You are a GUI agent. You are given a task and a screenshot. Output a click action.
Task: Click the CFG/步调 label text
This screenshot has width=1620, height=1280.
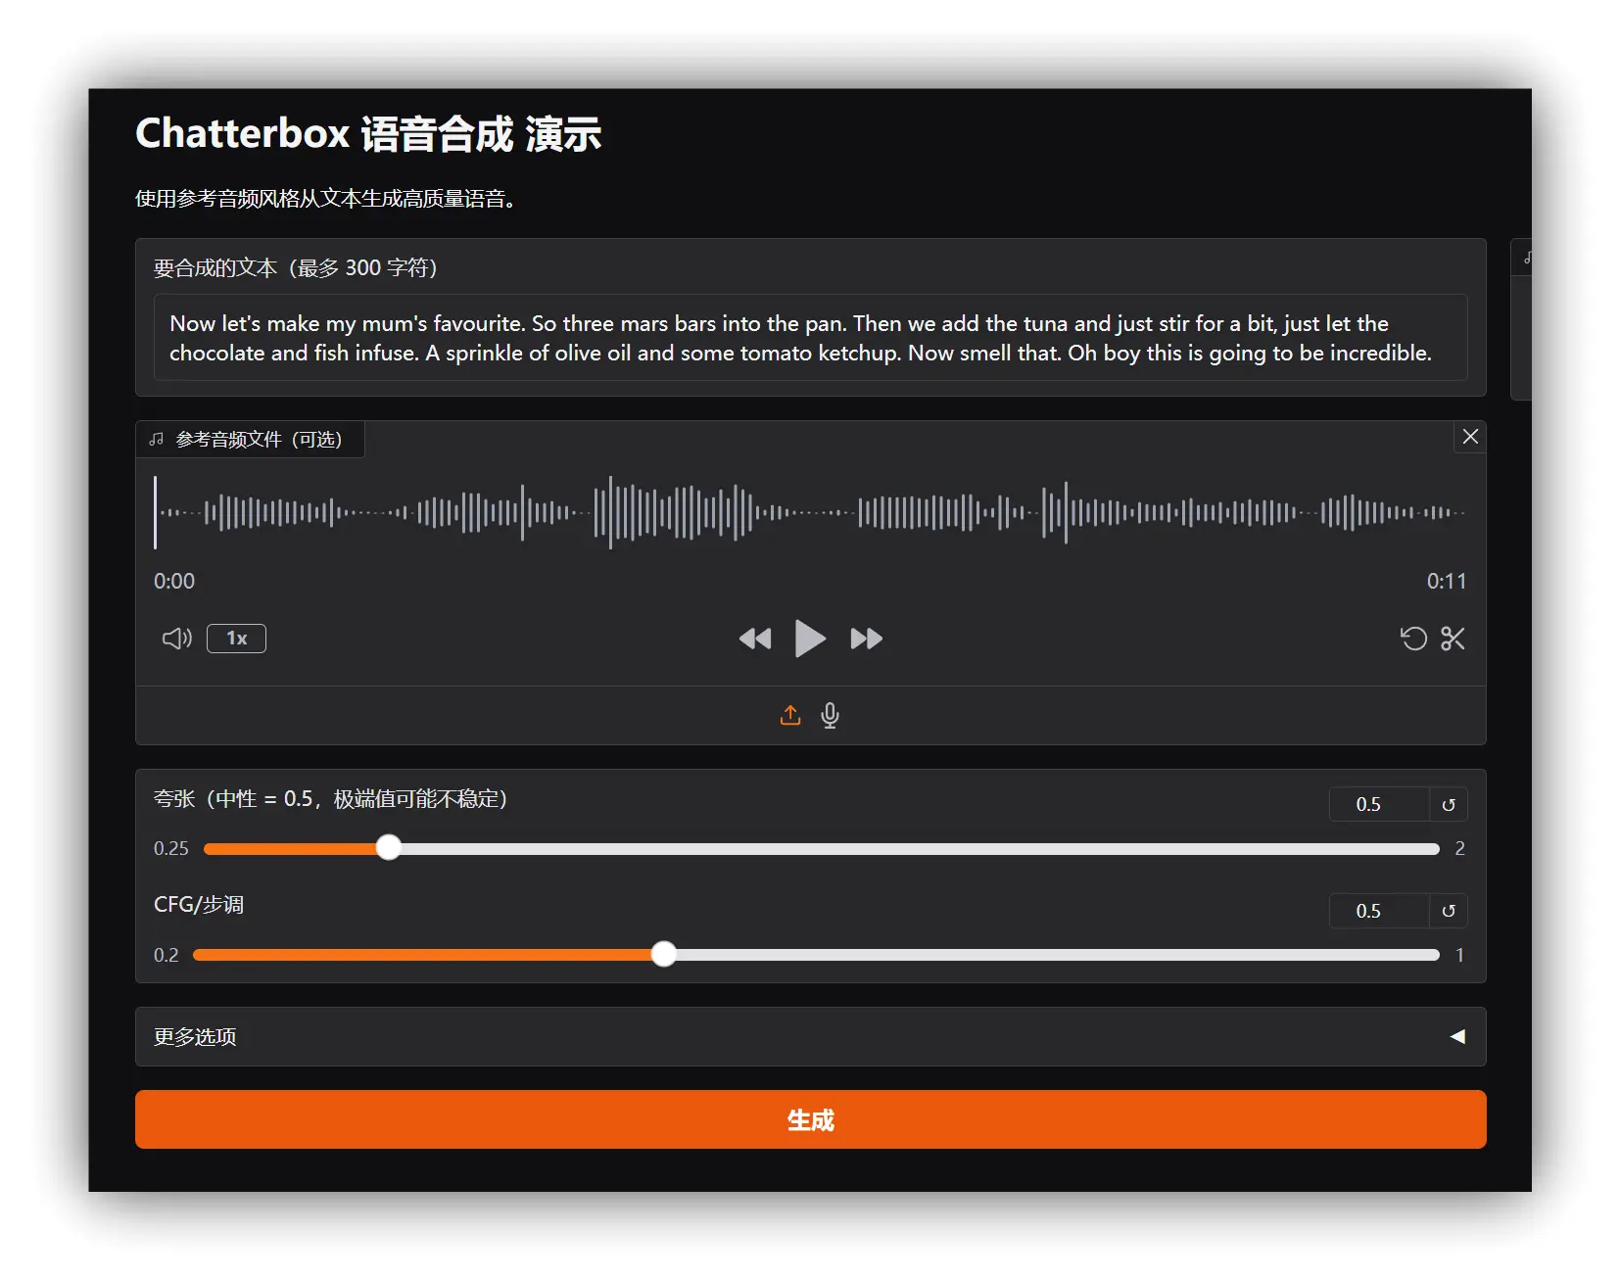click(x=199, y=905)
